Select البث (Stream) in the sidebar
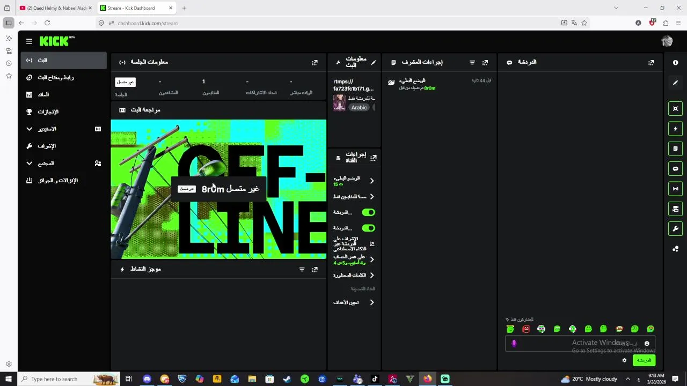 (x=64, y=60)
